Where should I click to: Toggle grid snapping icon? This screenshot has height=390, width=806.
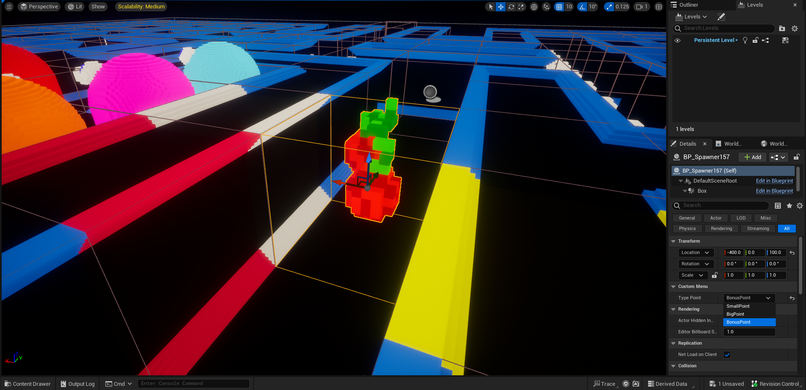click(x=559, y=7)
